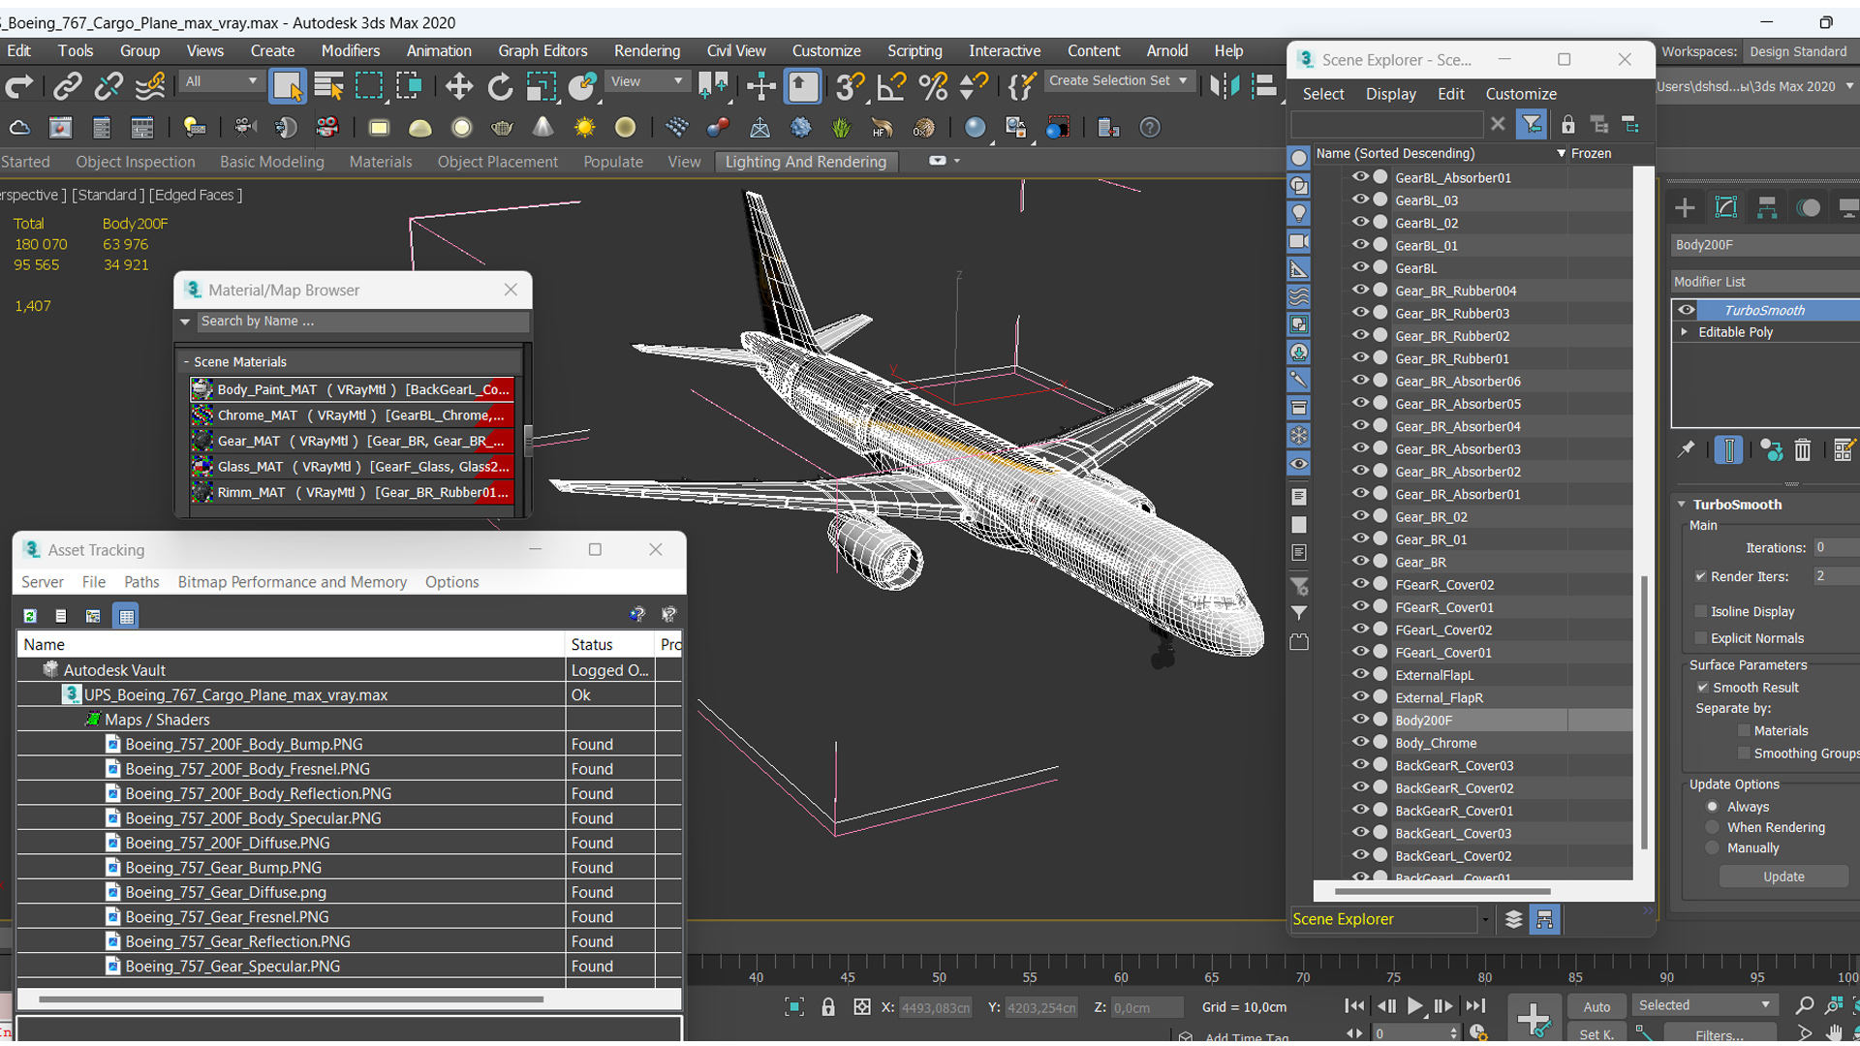Select the Rotate tool in main toolbar
This screenshot has width=1860, height=1046.
click(500, 87)
